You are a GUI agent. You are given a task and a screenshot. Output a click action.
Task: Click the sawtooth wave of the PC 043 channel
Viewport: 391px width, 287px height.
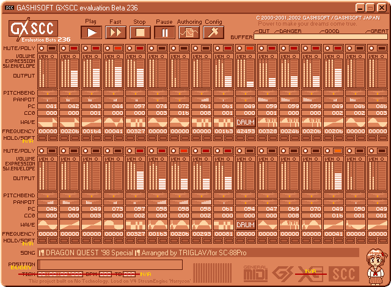coord(92,122)
